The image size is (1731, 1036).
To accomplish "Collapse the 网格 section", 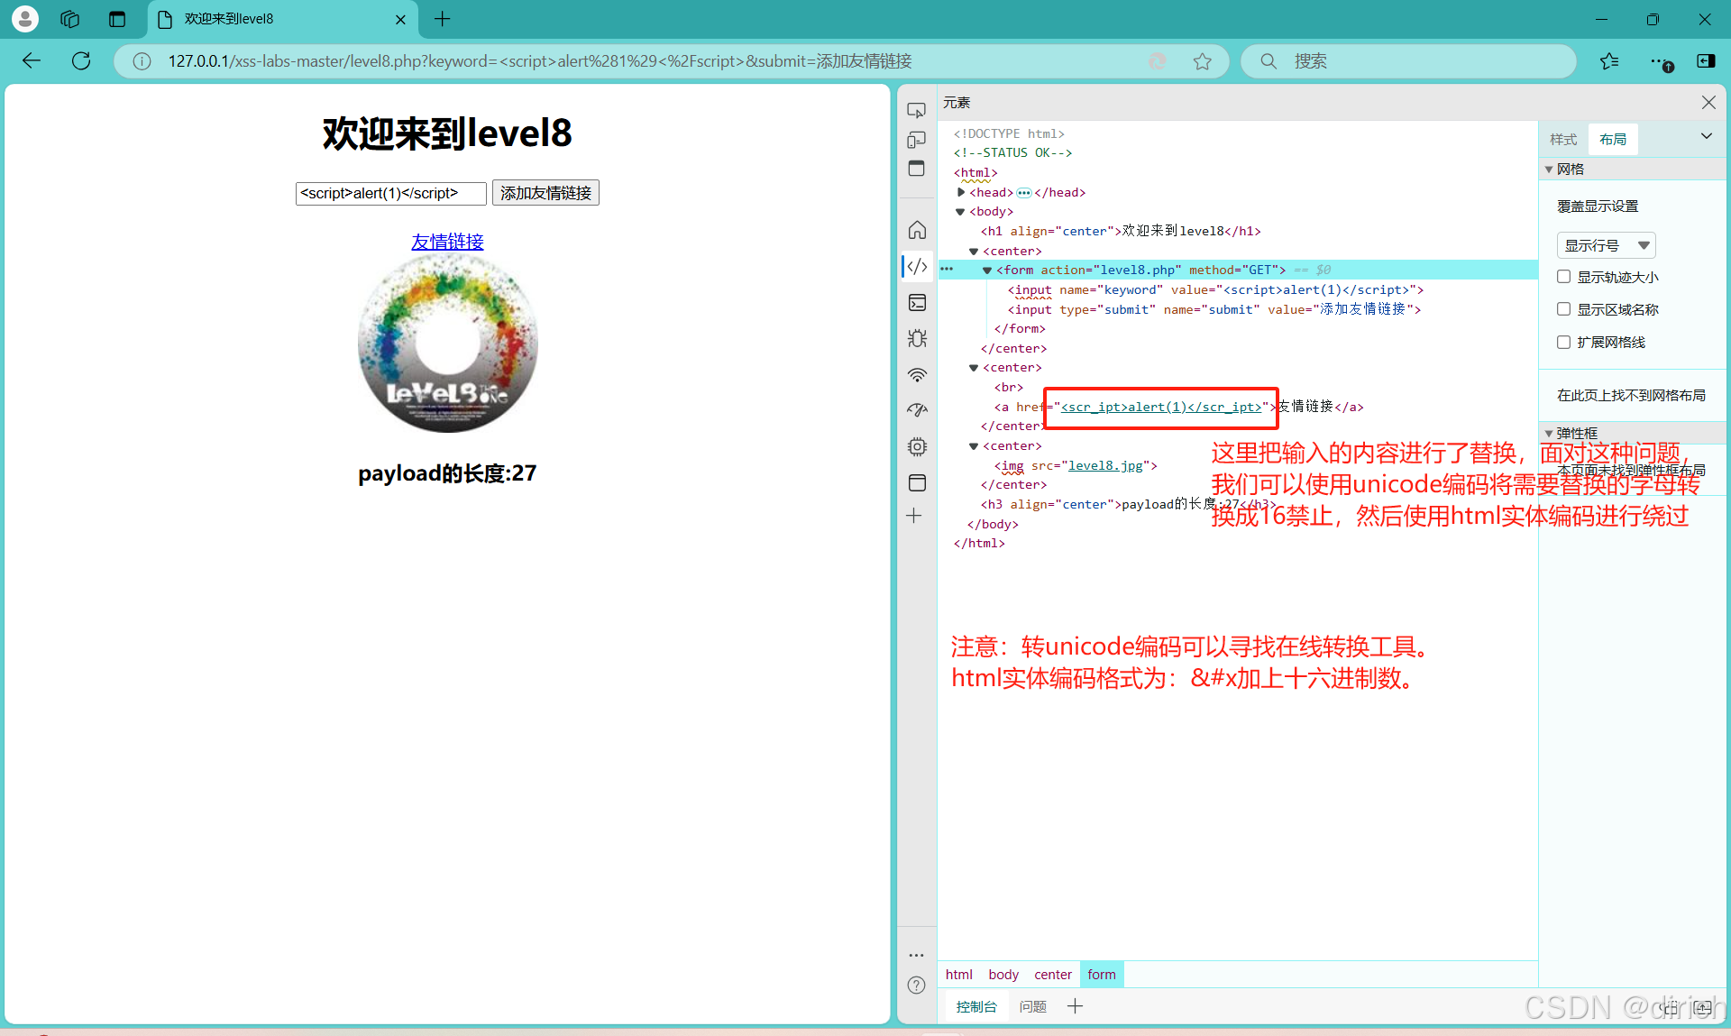I will coord(1549,170).
